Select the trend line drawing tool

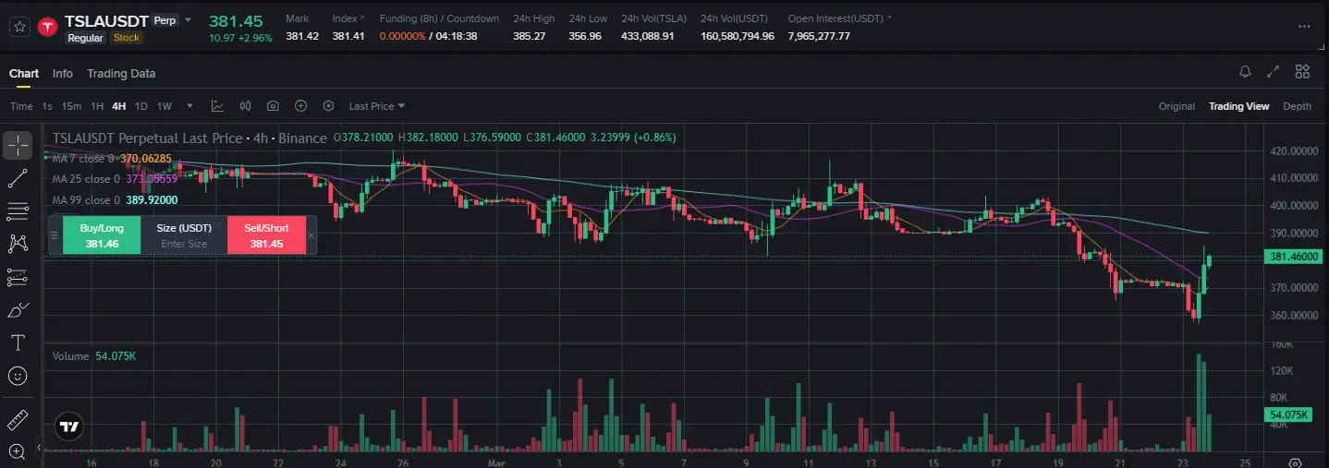18,178
